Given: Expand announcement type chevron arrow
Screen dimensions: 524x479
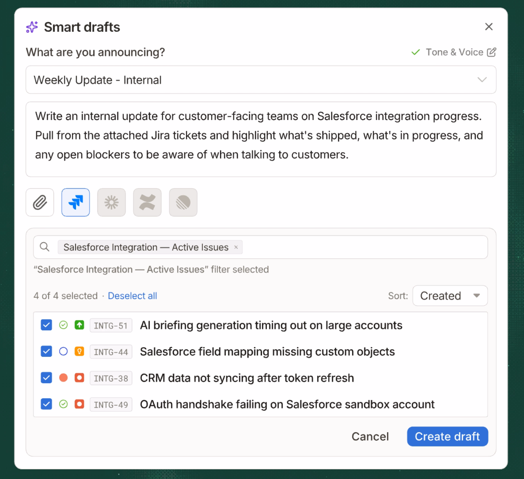Looking at the screenshot, I should click(x=482, y=80).
